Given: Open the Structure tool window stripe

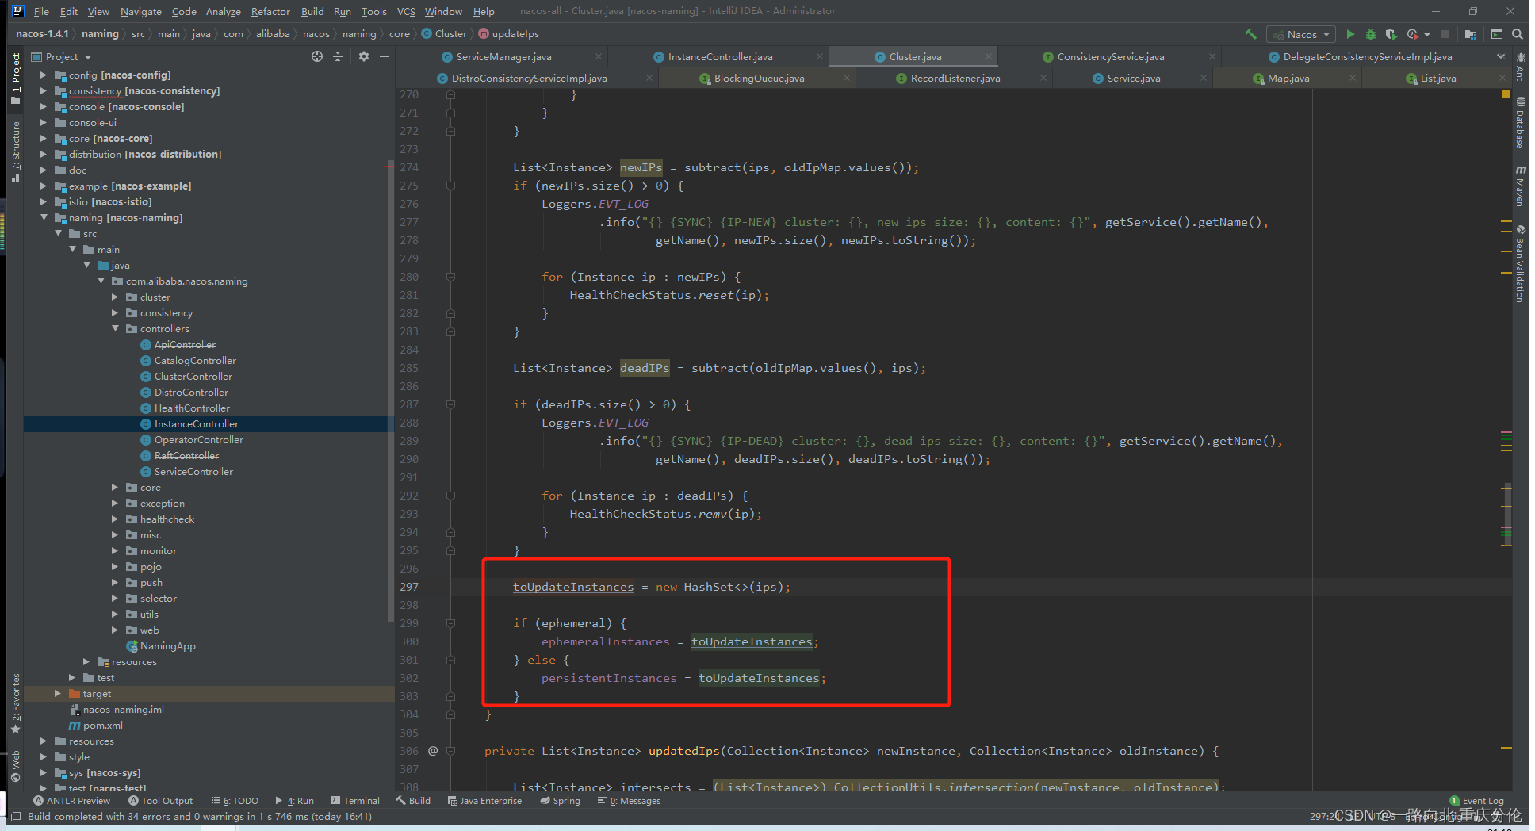Looking at the screenshot, I should 16,151.
